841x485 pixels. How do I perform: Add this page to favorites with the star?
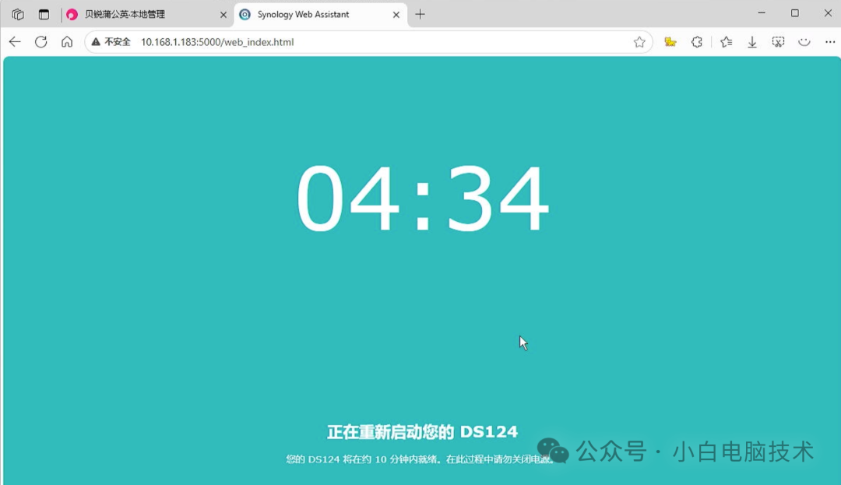pyautogui.click(x=639, y=41)
